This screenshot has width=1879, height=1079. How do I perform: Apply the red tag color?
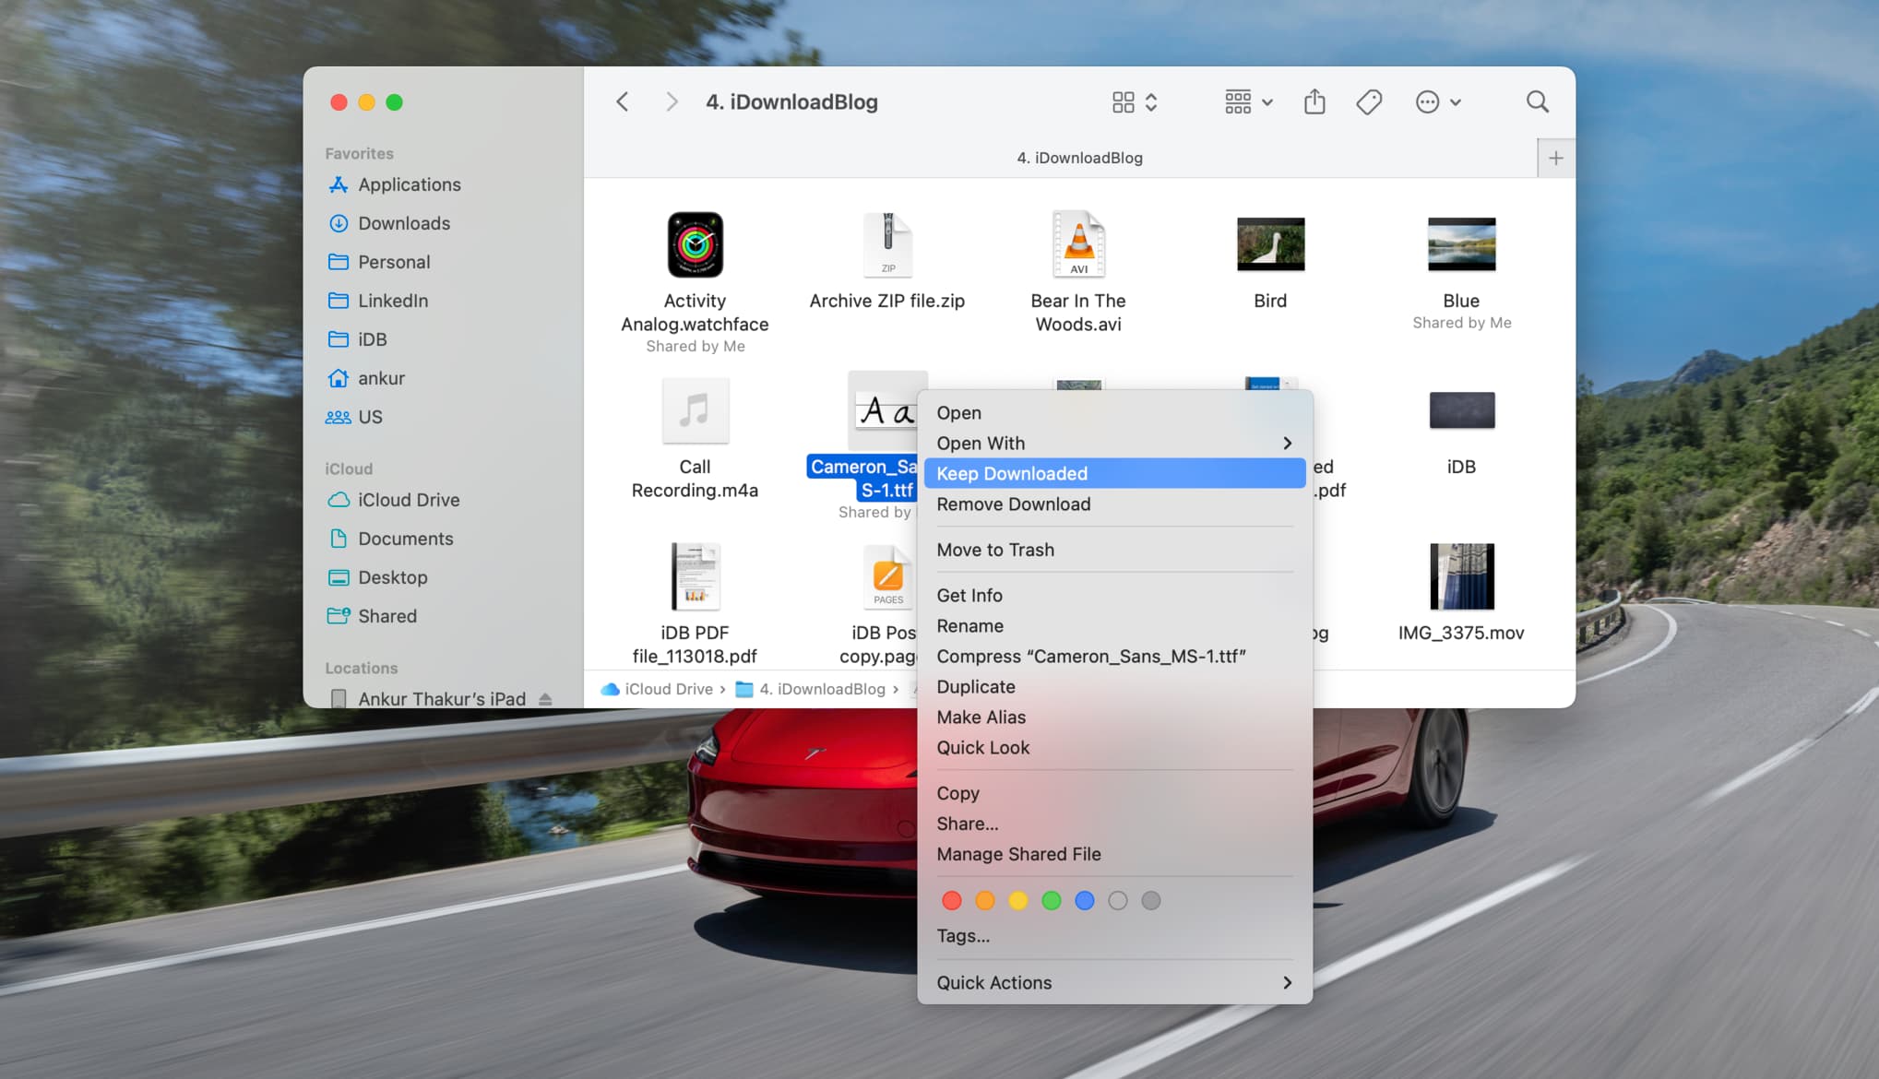coord(952,901)
